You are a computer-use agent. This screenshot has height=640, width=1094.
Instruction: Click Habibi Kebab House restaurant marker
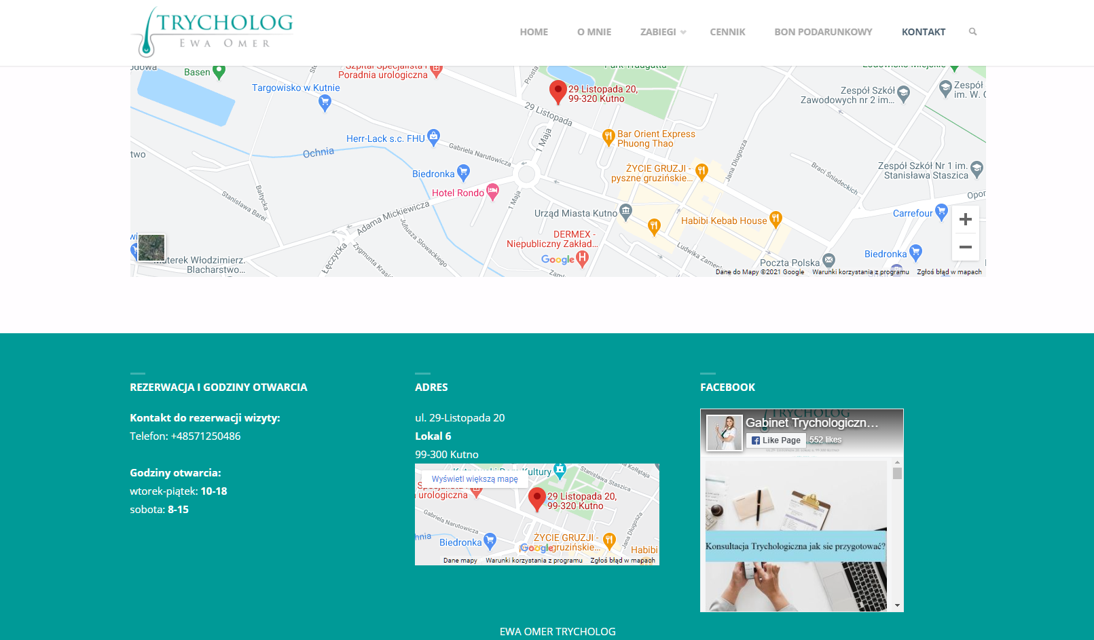[776, 219]
